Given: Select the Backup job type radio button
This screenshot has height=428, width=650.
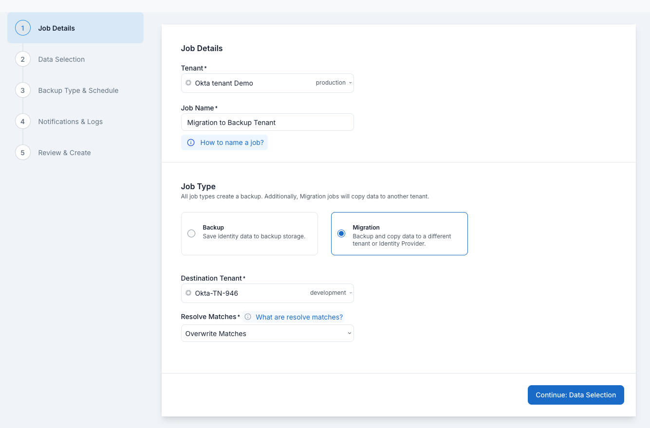Looking at the screenshot, I should (191, 233).
